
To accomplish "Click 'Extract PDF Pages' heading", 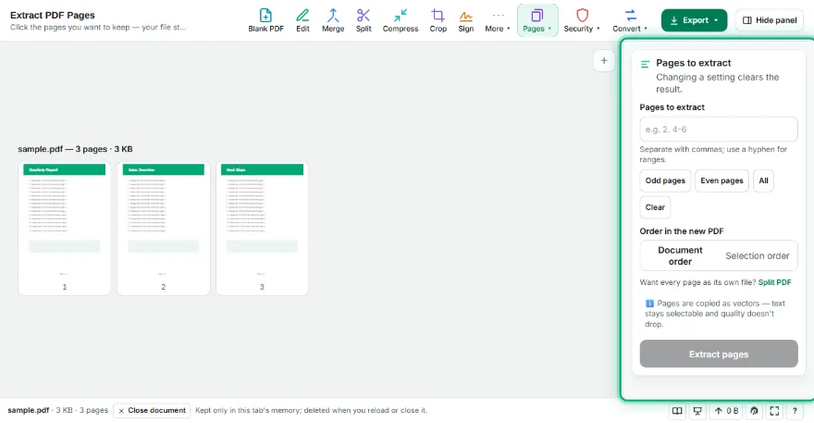I will (x=53, y=15).
